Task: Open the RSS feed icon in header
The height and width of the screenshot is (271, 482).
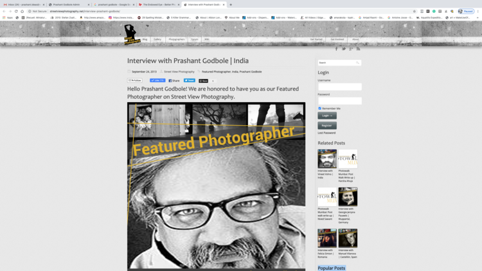Action: pyautogui.click(x=358, y=49)
